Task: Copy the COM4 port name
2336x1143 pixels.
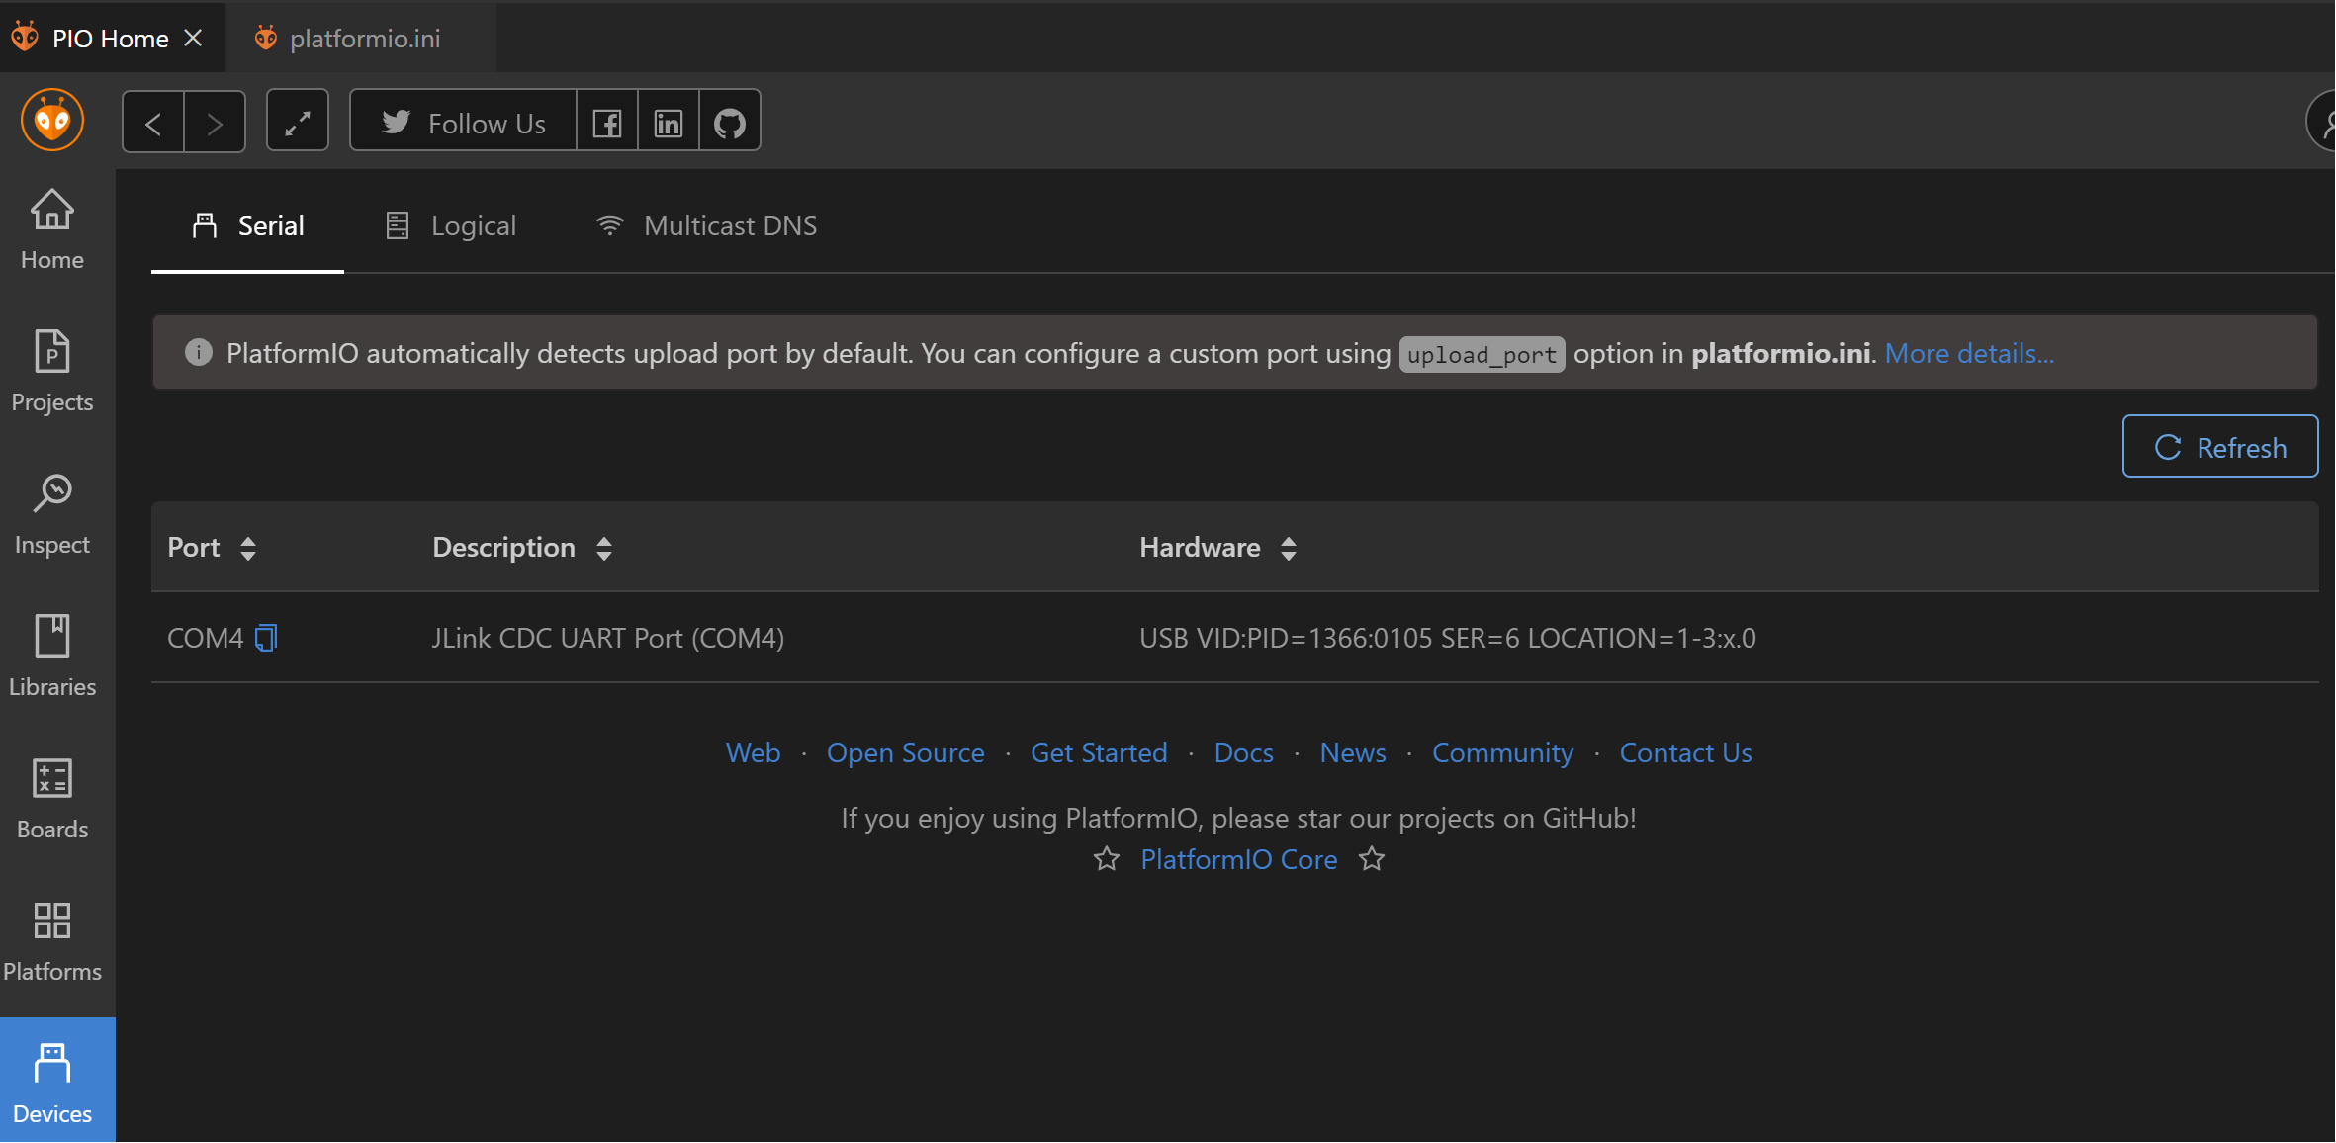Action: pyautogui.click(x=266, y=638)
